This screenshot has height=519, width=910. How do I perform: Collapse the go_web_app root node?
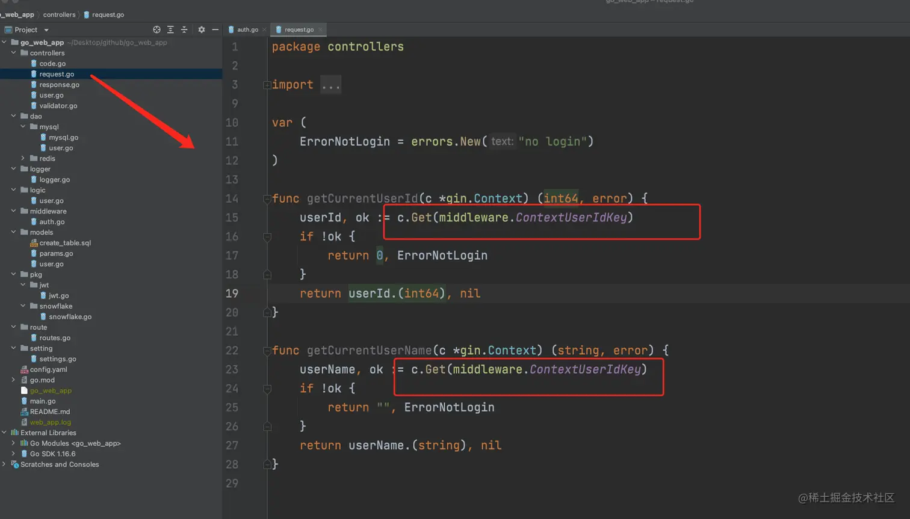tap(4, 42)
